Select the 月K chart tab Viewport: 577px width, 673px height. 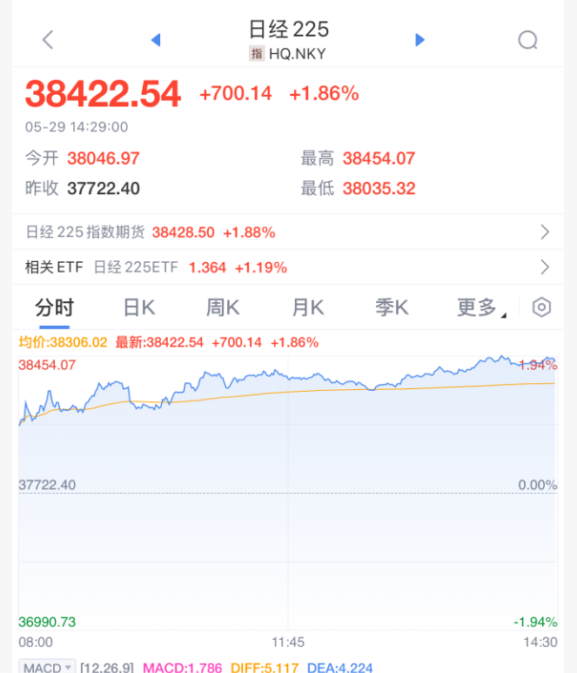point(307,307)
